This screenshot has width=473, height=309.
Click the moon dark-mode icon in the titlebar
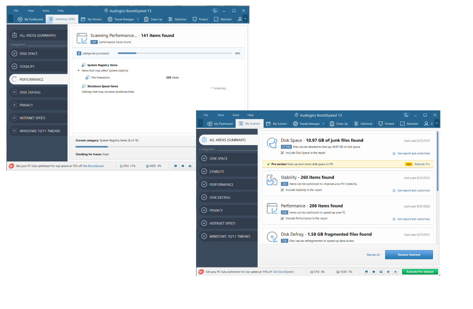tap(406, 115)
